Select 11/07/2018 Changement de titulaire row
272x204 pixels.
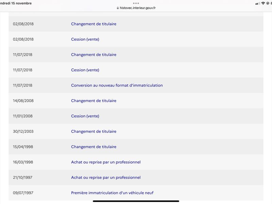pos(136,55)
